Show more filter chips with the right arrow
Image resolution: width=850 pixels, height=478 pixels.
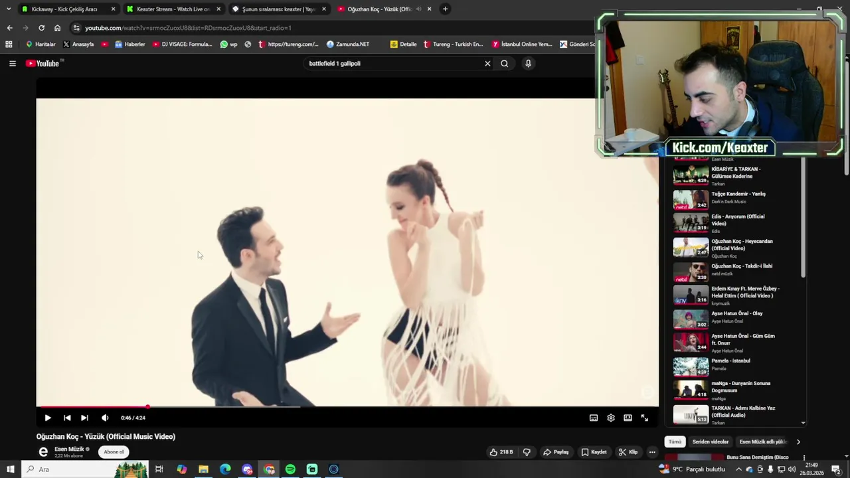pyautogui.click(x=798, y=441)
